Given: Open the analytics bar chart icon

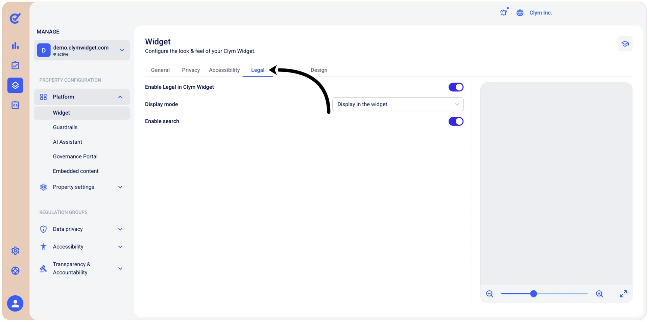Looking at the screenshot, I should click(15, 46).
